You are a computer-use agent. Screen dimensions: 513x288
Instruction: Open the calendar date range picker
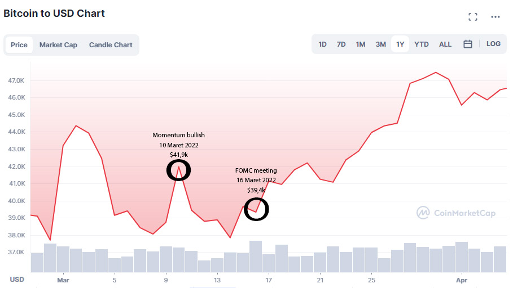(468, 44)
